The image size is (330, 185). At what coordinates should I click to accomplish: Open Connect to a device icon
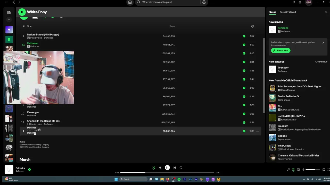click(x=298, y=170)
